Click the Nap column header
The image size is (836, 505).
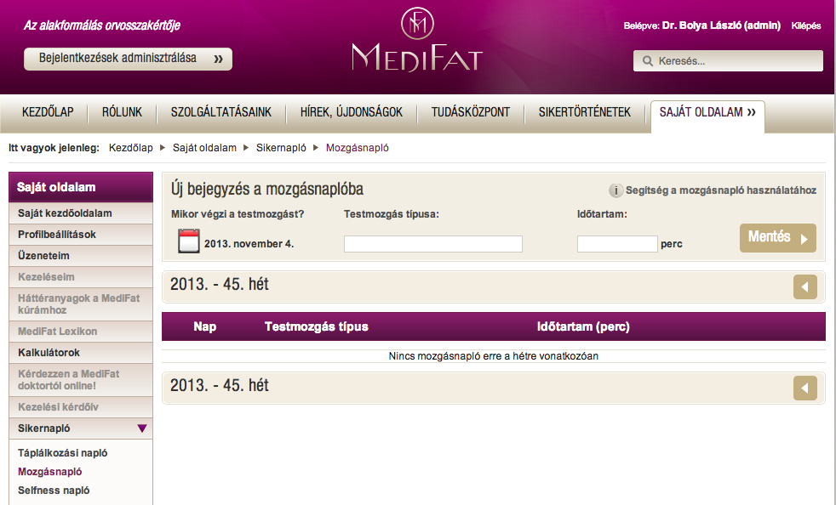pyautogui.click(x=204, y=326)
